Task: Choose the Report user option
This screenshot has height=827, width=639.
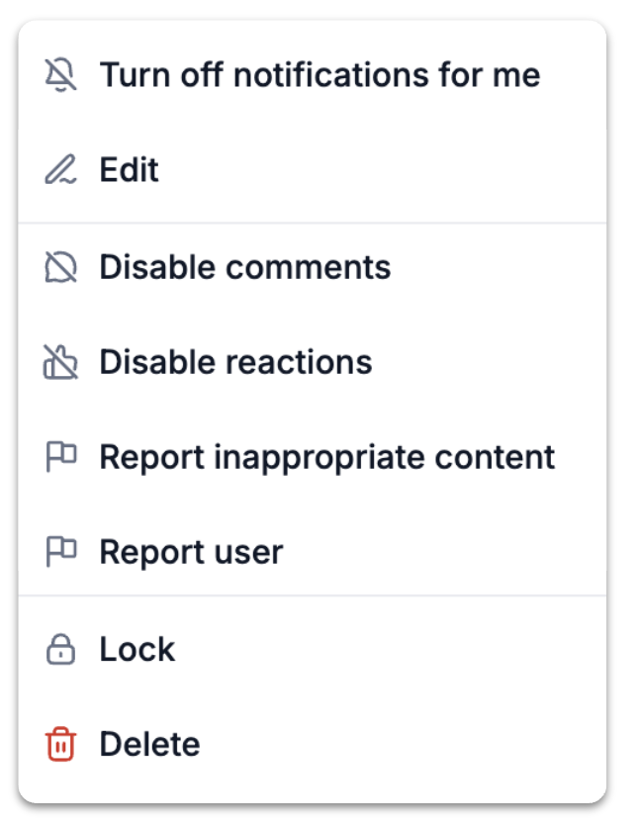Action: coord(313,552)
